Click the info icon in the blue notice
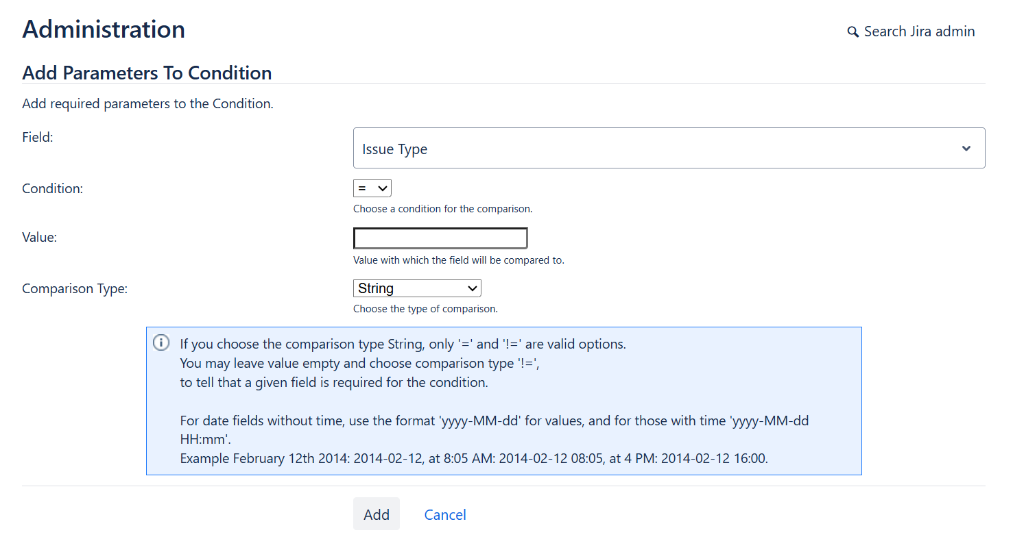 tap(160, 342)
